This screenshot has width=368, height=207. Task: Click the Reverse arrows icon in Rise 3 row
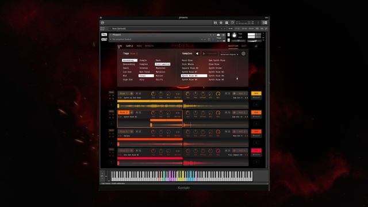pyautogui.click(x=178, y=132)
